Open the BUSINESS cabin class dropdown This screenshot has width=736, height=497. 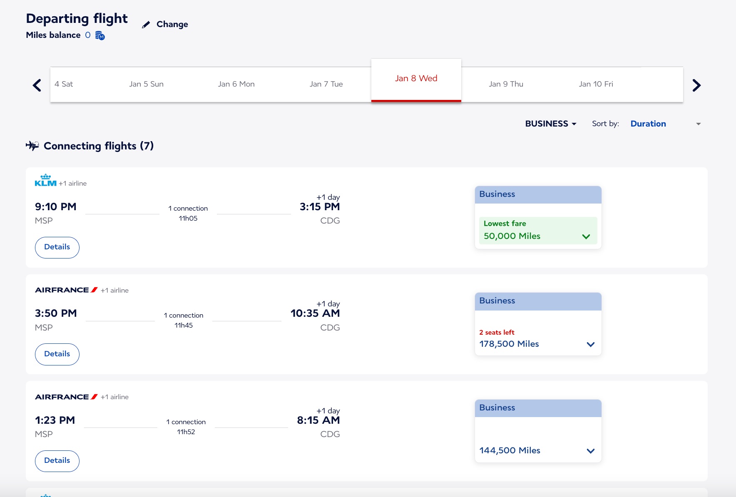[550, 124]
